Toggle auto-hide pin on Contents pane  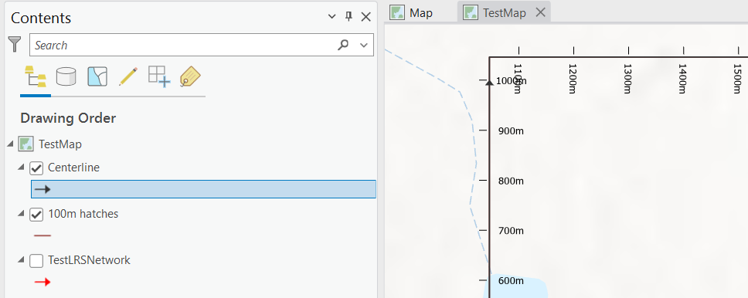tap(348, 17)
